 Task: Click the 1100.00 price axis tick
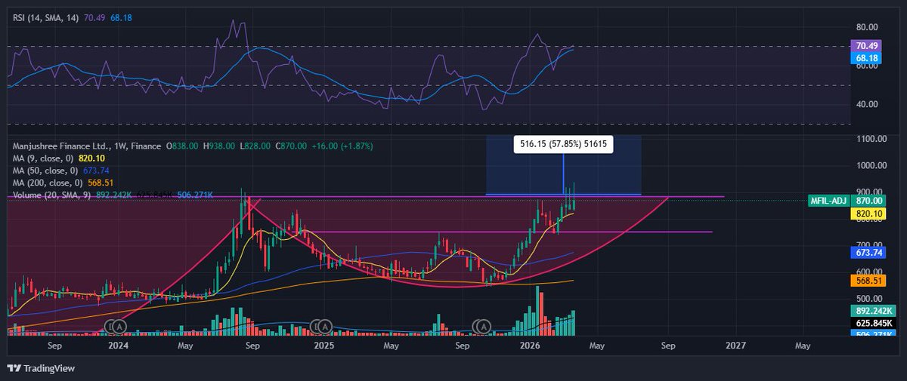tap(871, 139)
